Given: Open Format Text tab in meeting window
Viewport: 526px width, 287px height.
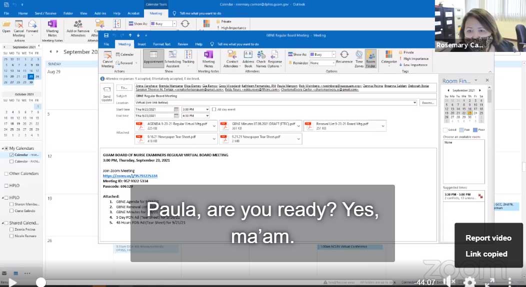Looking at the screenshot, I should coord(161,44).
